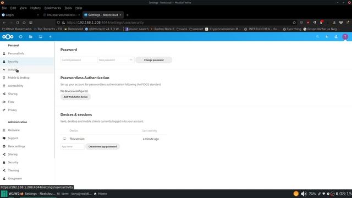Click the red extension icon after Pocket

click(308, 23)
